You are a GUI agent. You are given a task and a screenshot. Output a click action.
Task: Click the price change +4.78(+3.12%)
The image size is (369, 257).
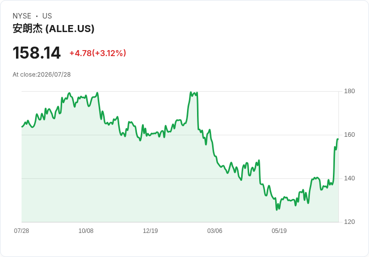[98, 53]
